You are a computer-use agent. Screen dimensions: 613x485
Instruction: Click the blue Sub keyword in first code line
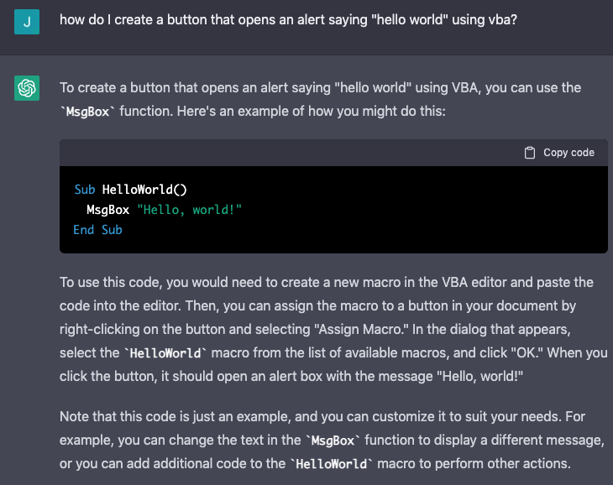85,190
